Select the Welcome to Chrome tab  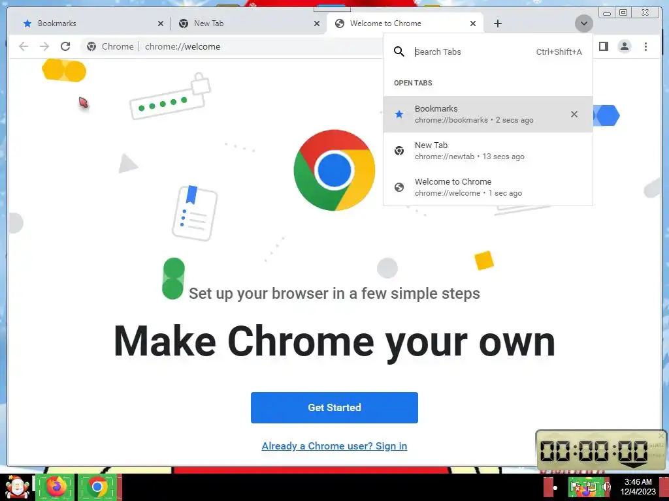point(404,23)
